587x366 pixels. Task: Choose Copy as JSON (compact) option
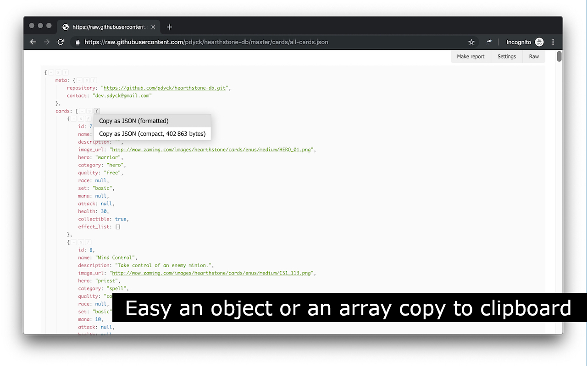point(153,134)
